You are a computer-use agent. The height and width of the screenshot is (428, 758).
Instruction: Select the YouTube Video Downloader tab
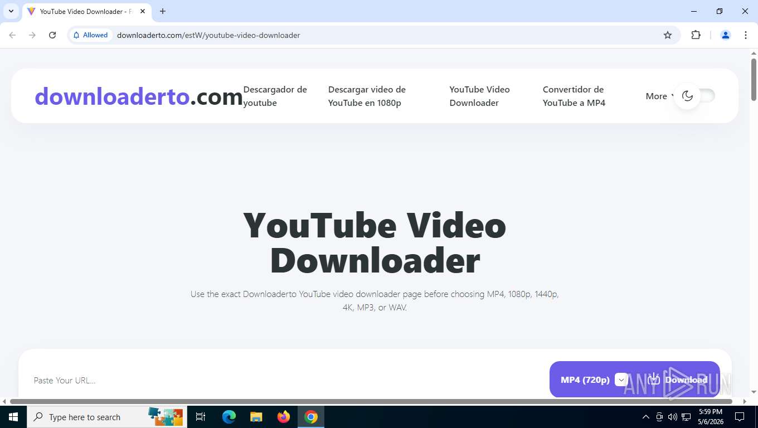[x=86, y=11]
